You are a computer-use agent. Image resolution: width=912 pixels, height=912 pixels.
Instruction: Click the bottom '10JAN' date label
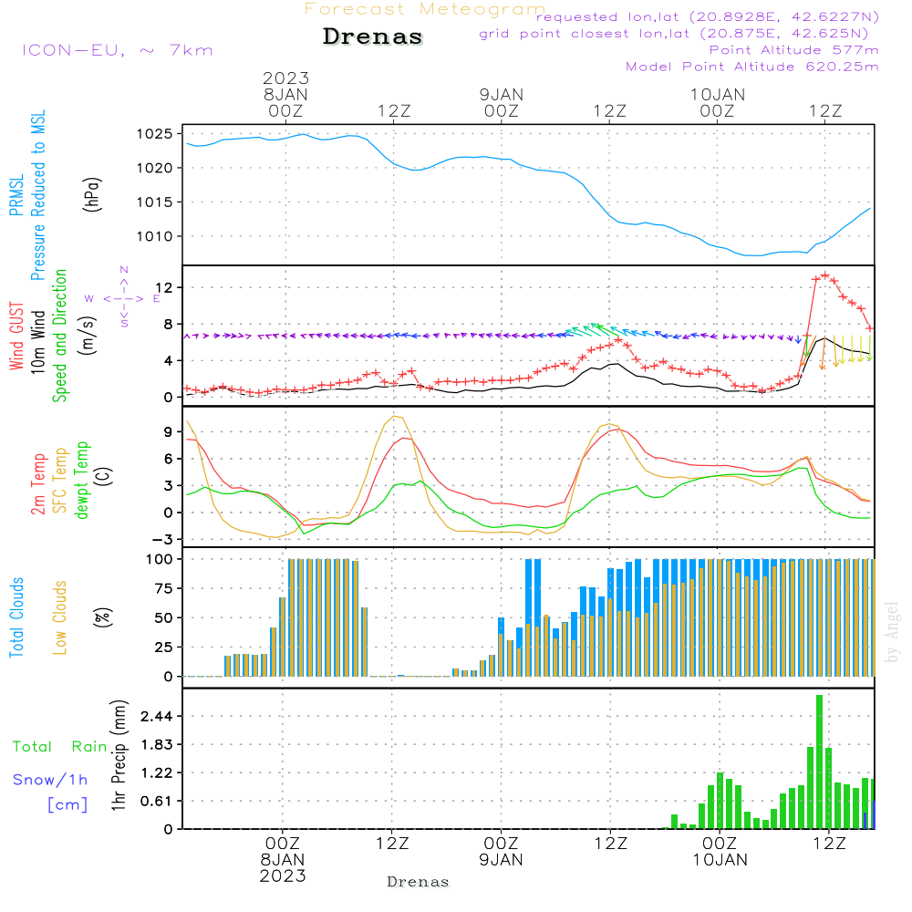720,860
